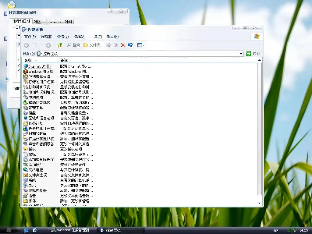Click the Up folder toolbar icon
This screenshot has height=234, width=312.
point(60,45)
